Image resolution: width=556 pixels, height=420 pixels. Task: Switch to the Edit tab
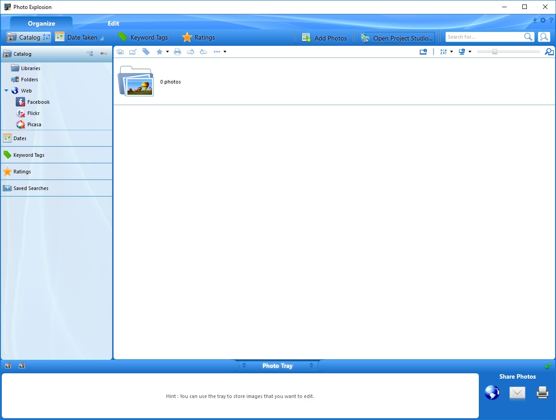(114, 23)
